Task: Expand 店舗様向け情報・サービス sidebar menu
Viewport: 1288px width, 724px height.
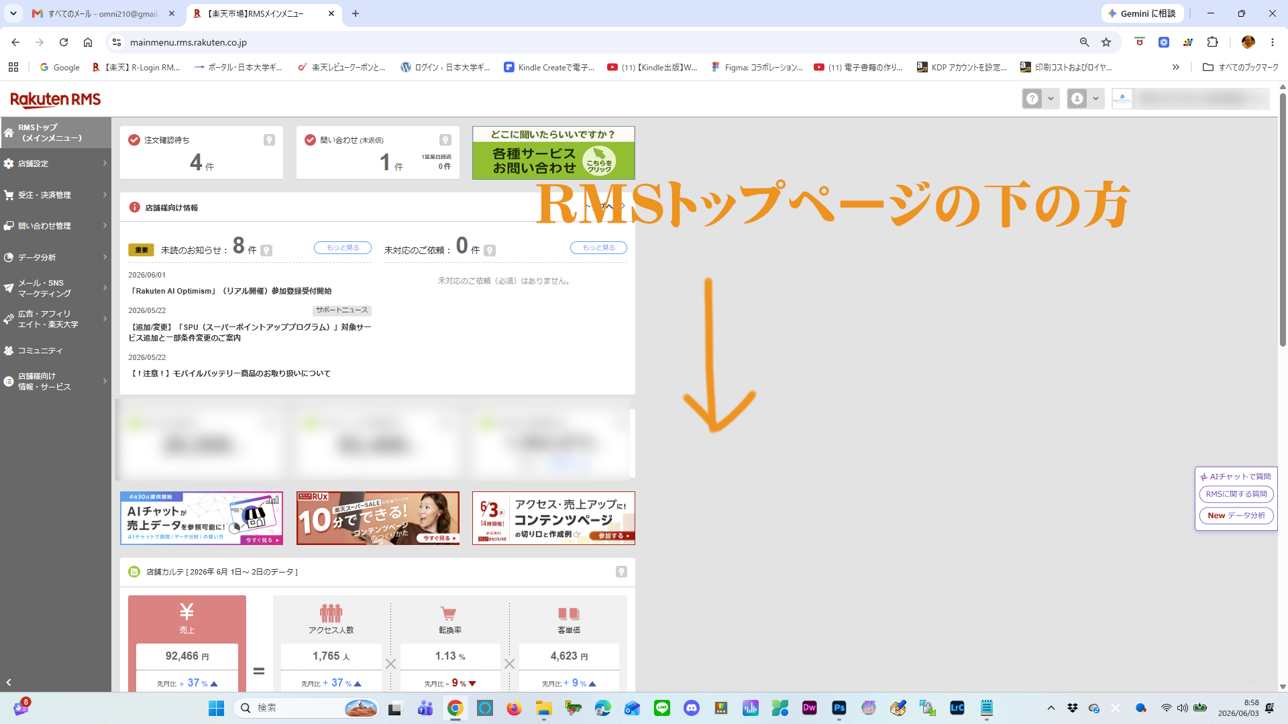Action: (56, 381)
